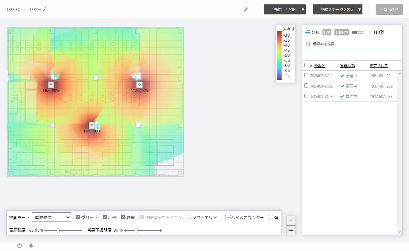409x251 pixels.
Task: Click the 3 AP badge
Action: pos(327,32)
